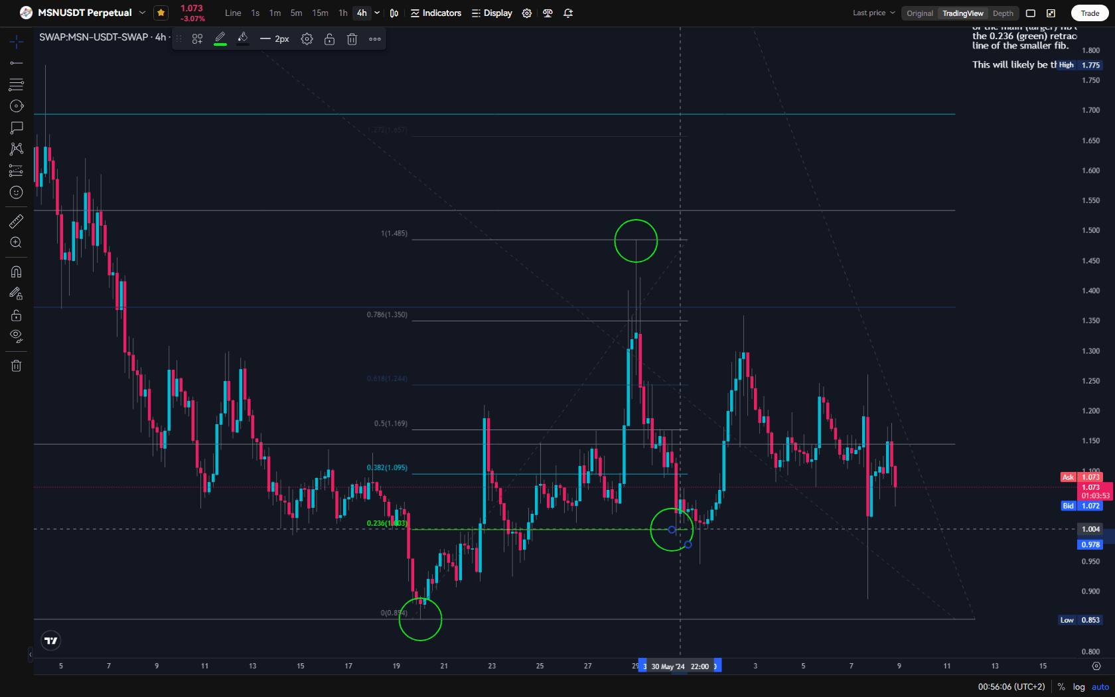
Task: Switch chart to fullscreen layout icon
Action: click(1031, 13)
